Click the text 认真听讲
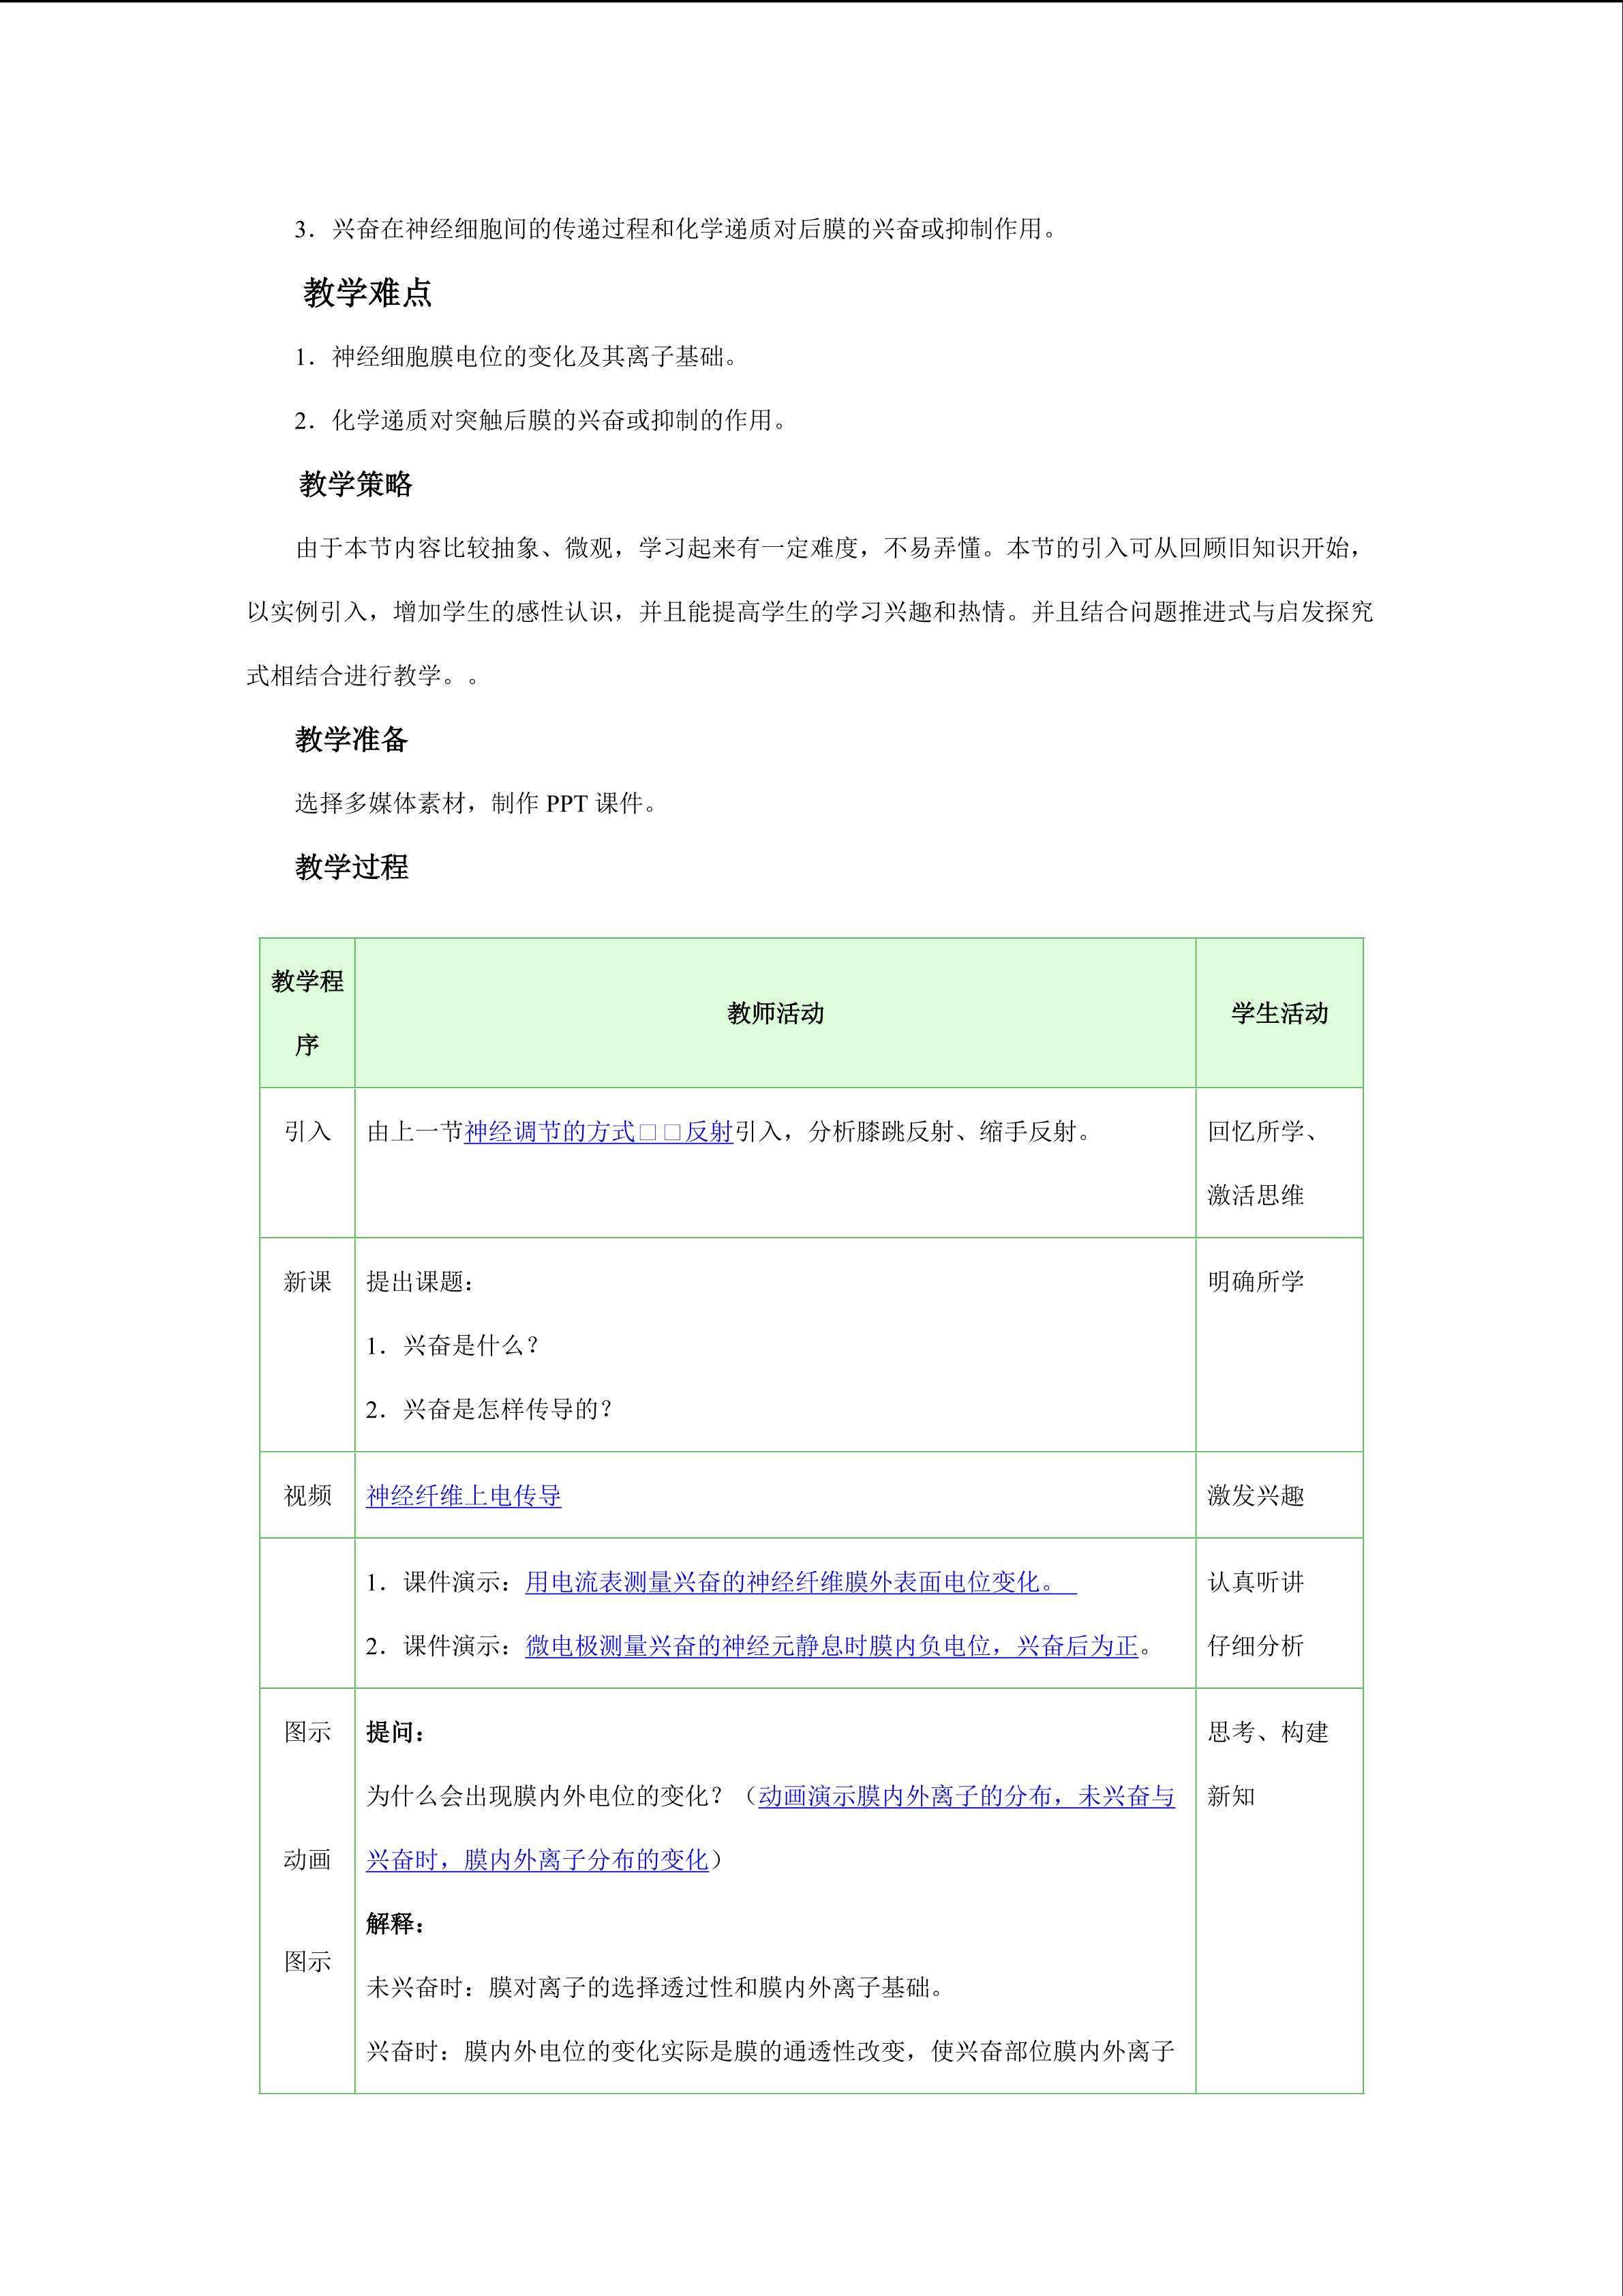 pyautogui.click(x=1256, y=1582)
